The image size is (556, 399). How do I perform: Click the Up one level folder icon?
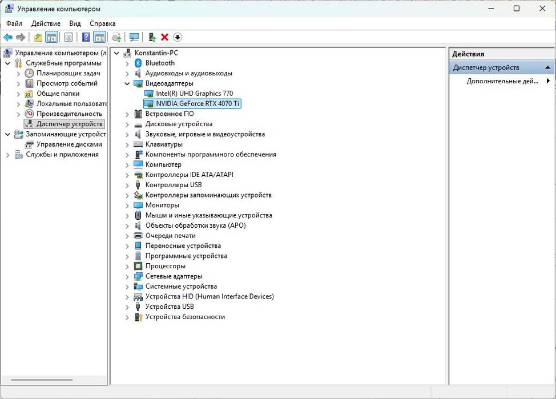(38, 37)
